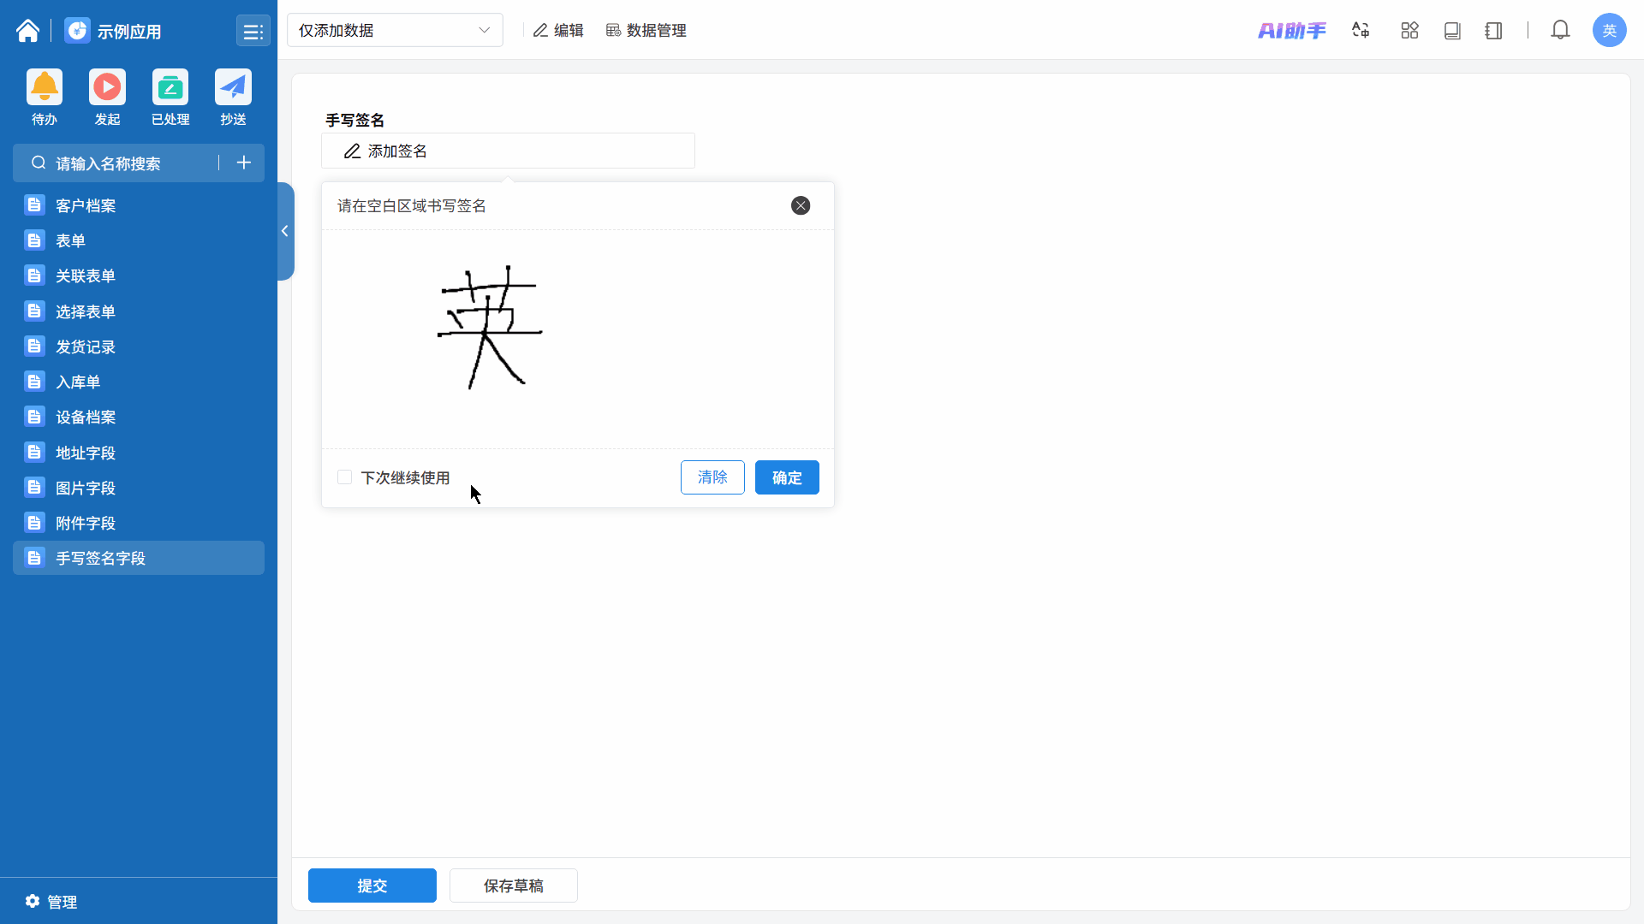The height and width of the screenshot is (924, 1644).
Task: Open the 已处理 shortcut icon
Action: click(170, 87)
